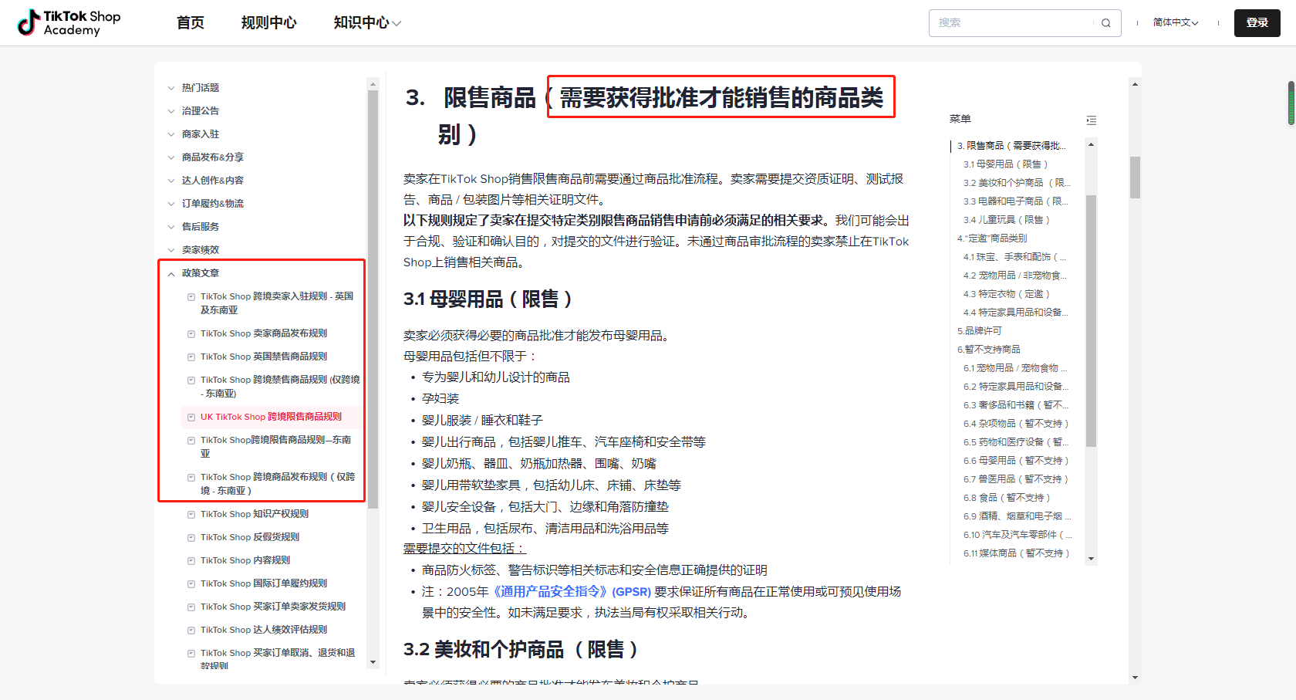Click the 登录 button
1296x700 pixels.
click(x=1257, y=23)
